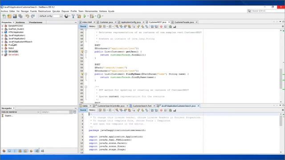The image size is (285, 160).
Task: Click the Uncomment icon in upper editor toolbar
Action: tap(175, 27)
